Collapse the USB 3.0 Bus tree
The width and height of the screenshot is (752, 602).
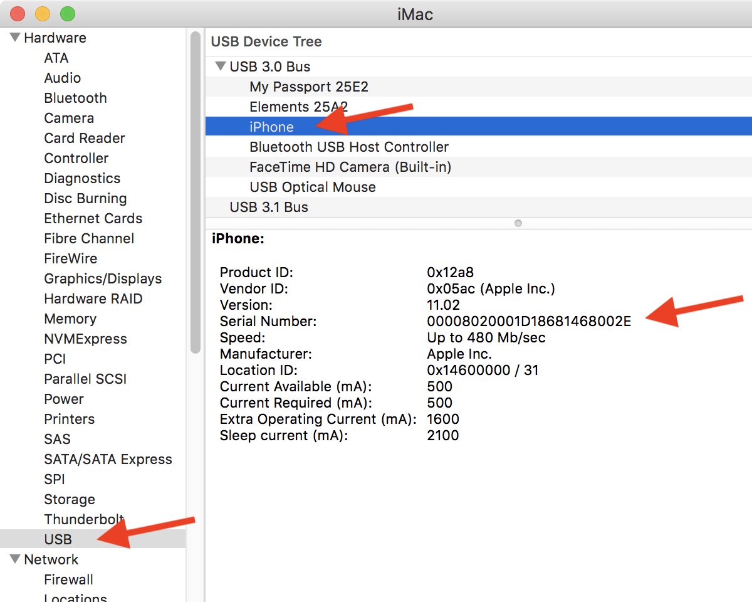[x=221, y=66]
